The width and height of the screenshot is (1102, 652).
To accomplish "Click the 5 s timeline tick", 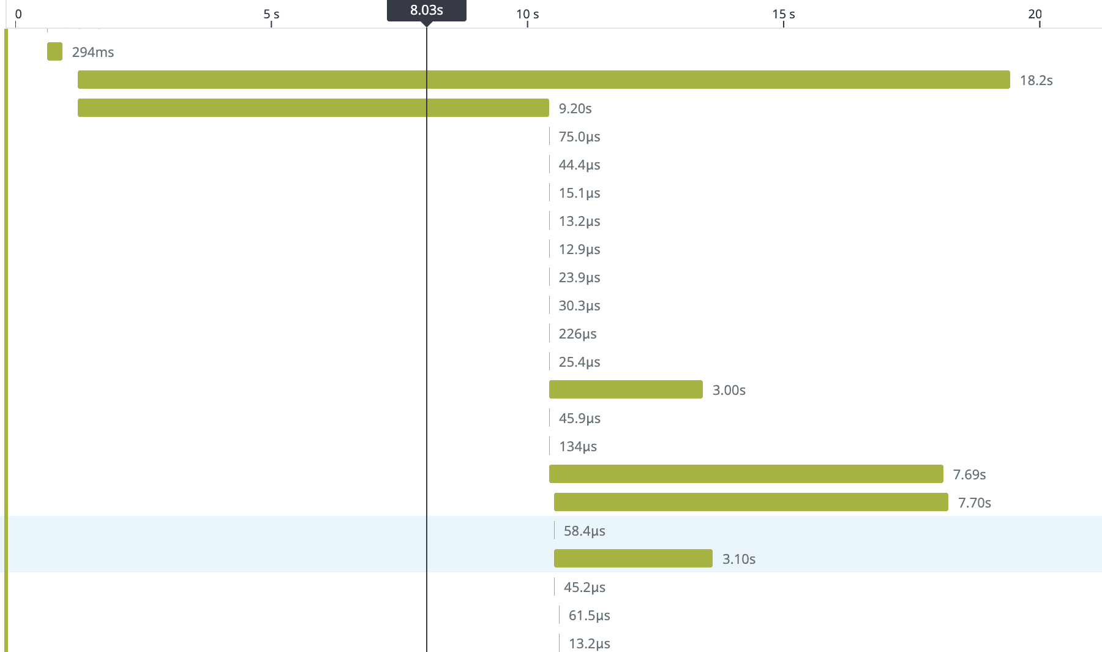I will 271,15.
